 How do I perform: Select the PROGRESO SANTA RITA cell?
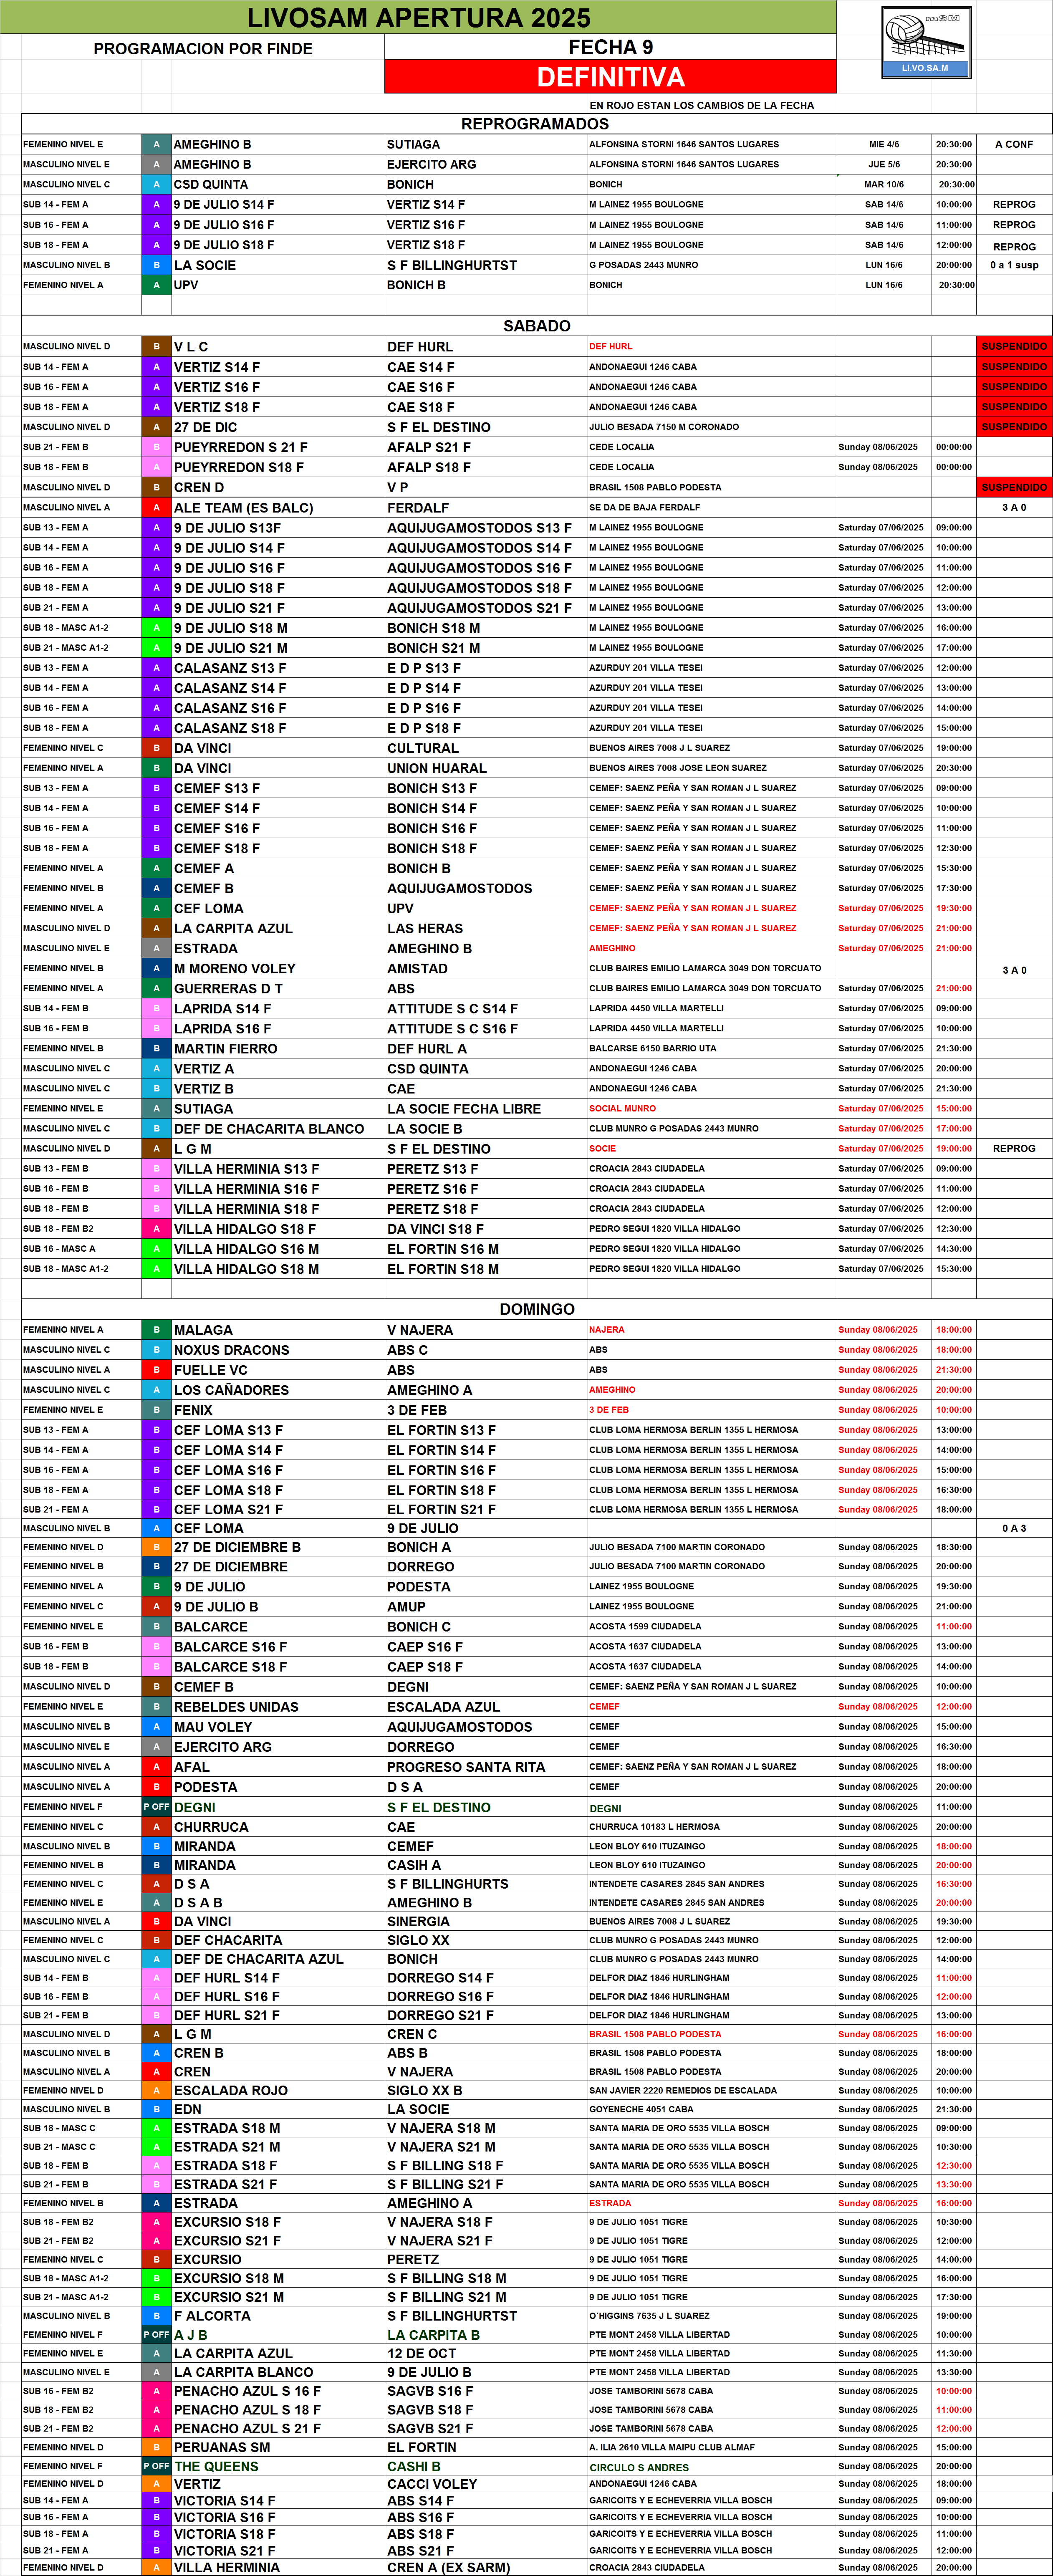pos(486,1767)
